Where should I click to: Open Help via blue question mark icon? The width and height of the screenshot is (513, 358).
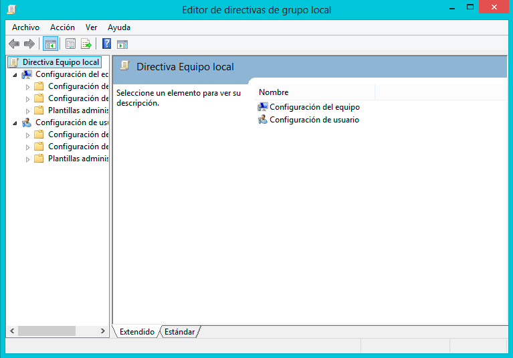tap(106, 43)
